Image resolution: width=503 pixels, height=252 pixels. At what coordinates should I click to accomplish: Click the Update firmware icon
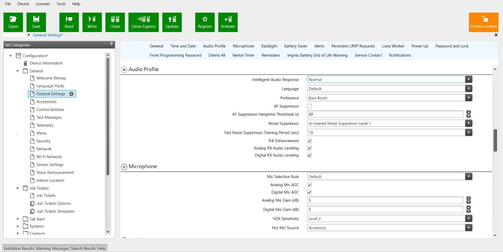[x=172, y=22]
